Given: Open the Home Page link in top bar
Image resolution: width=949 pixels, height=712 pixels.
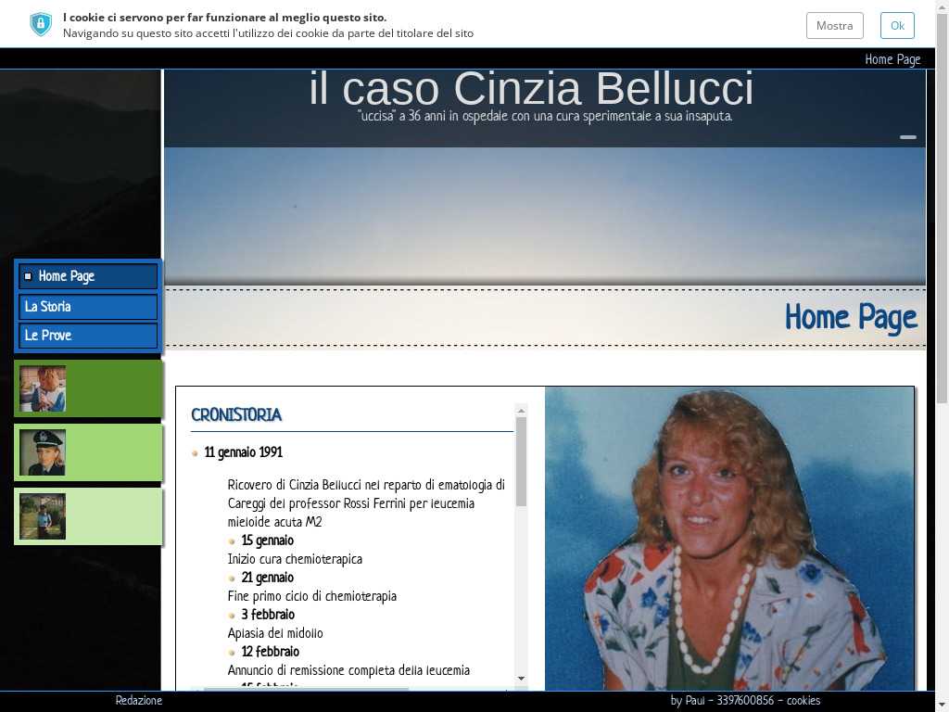Looking at the screenshot, I should point(892,59).
